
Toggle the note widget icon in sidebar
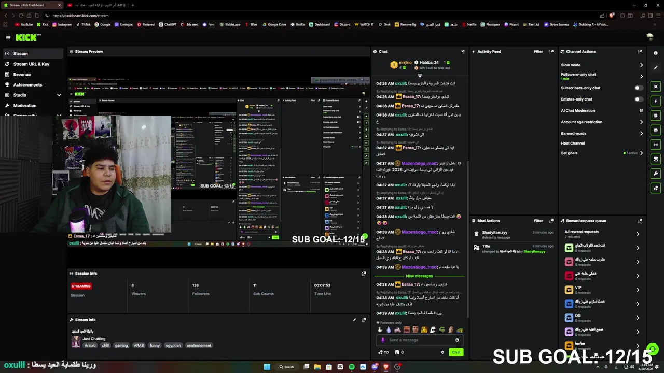[x=656, y=116]
